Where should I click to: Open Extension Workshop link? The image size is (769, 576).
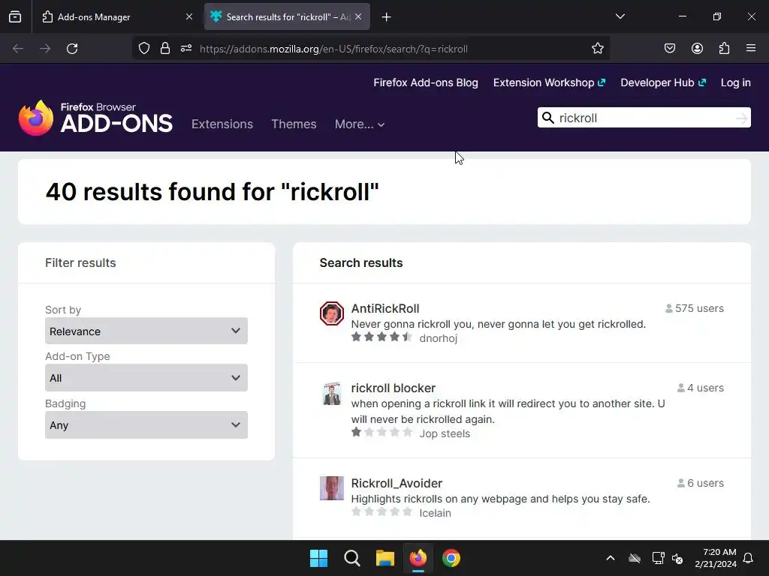[549, 82]
